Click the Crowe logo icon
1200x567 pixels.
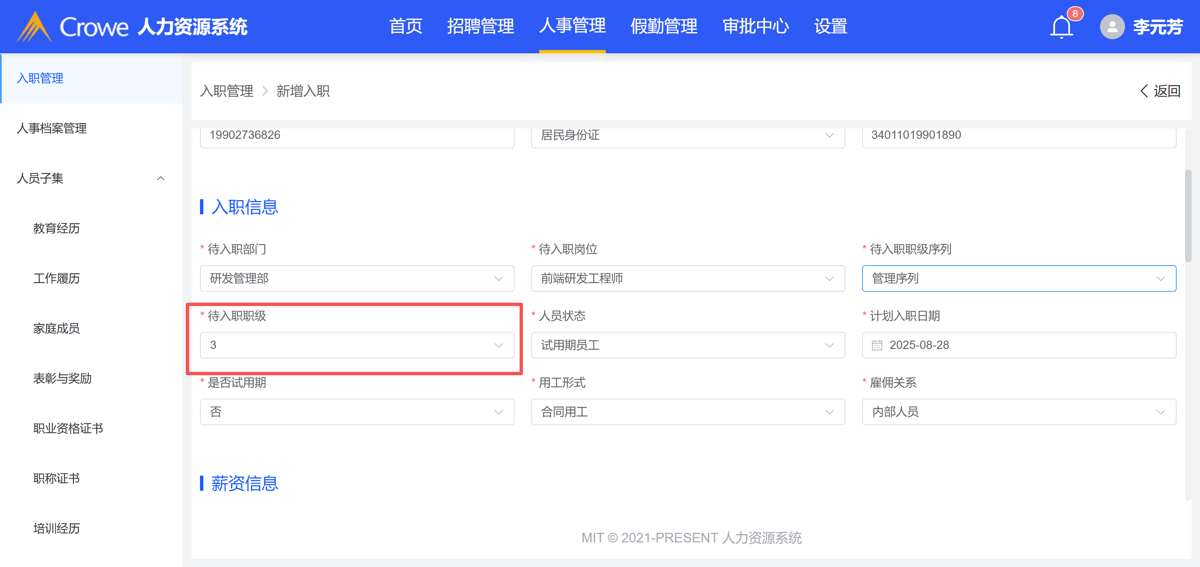tap(33, 27)
